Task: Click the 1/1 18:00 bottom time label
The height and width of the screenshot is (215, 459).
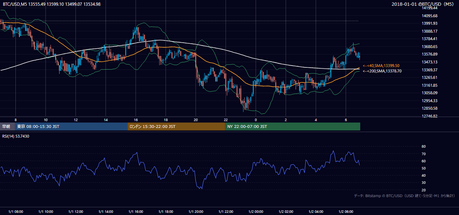Action: pyautogui.click(x=166, y=211)
